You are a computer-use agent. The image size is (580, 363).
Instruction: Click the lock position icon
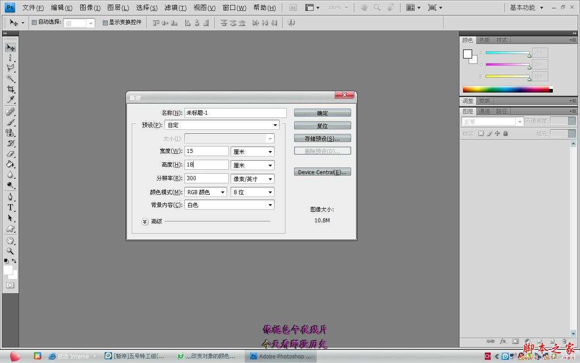498,133
